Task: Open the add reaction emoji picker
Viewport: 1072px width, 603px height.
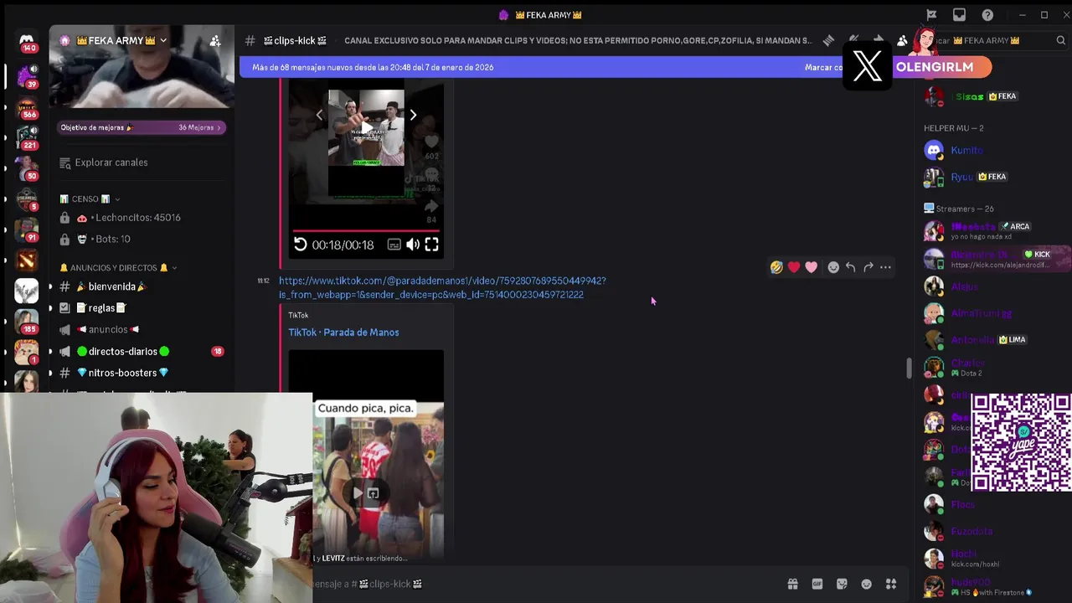Action: (x=833, y=267)
